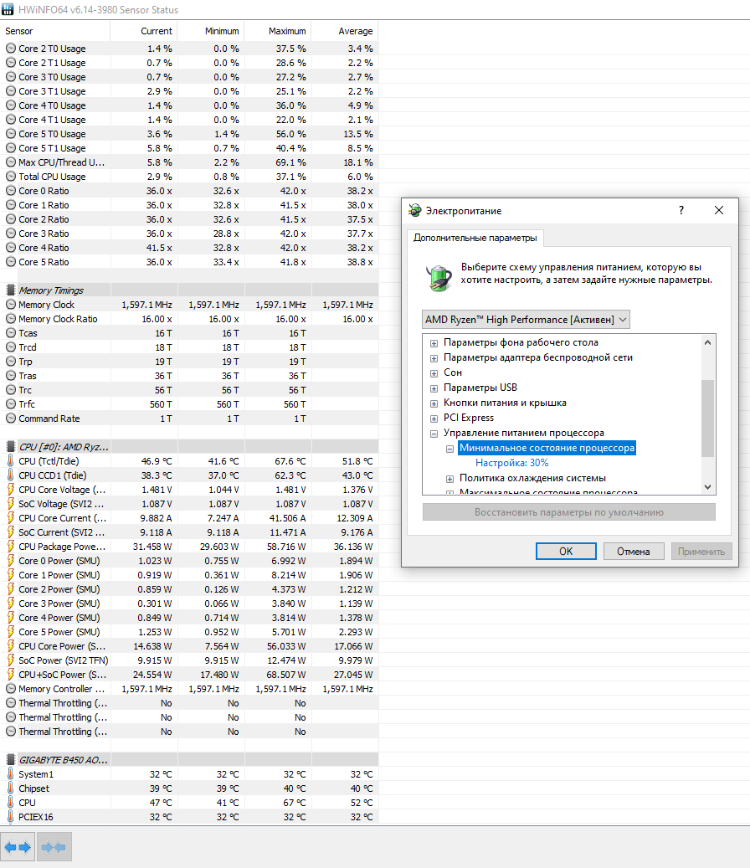This screenshot has width=750, height=868.
Task: Select the Trfc timing row
Action: [189, 404]
